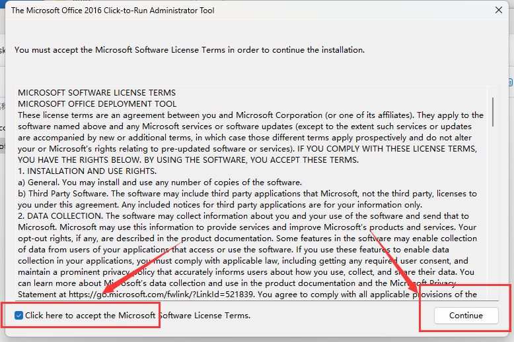Click the text 2. DATA COLLECTION.
The width and height of the screenshot is (514, 342).
click(61, 215)
